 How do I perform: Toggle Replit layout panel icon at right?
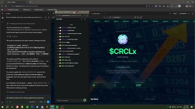(x=193, y=13)
